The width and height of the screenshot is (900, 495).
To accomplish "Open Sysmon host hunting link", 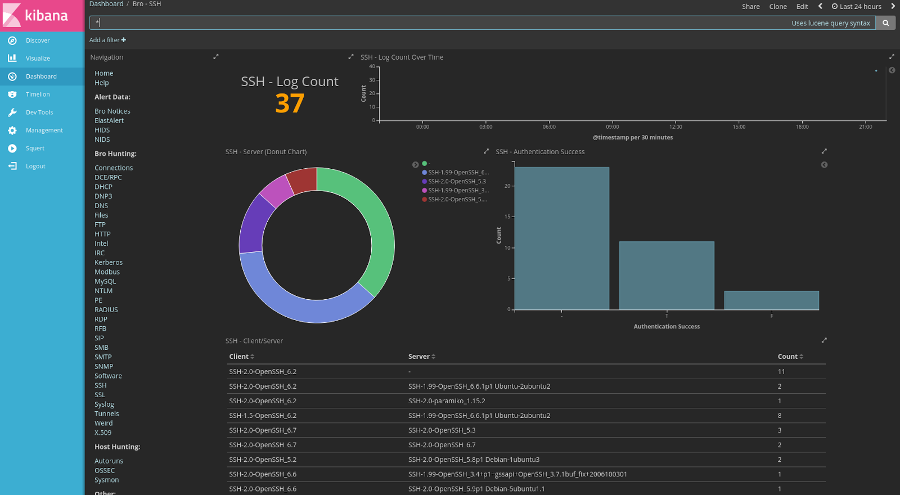I will pos(107,480).
